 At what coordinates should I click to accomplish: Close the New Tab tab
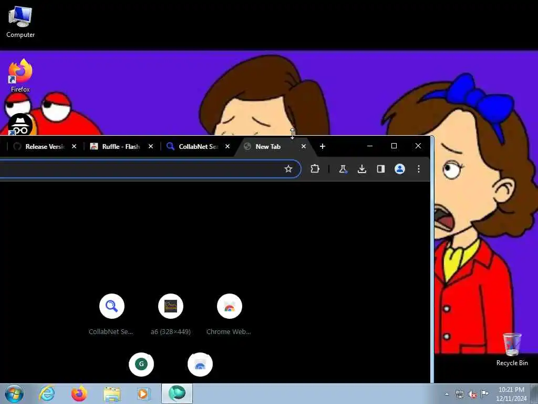[x=304, y=146]
